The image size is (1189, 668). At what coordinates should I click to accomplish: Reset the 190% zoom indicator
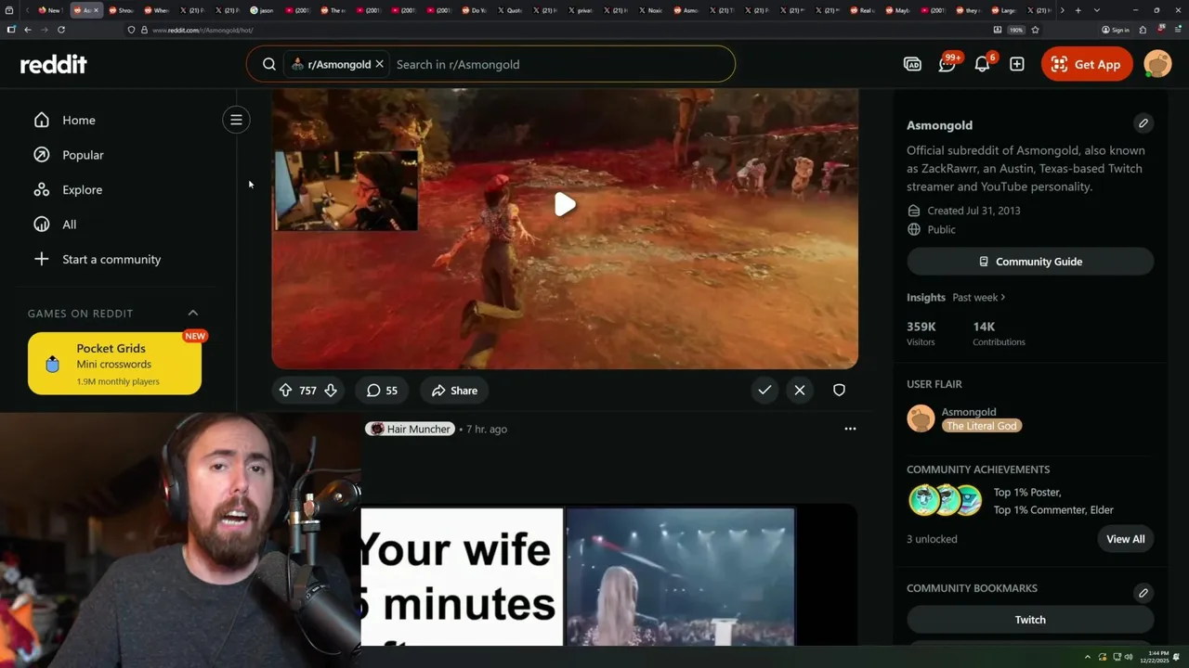click(1016, 30)
